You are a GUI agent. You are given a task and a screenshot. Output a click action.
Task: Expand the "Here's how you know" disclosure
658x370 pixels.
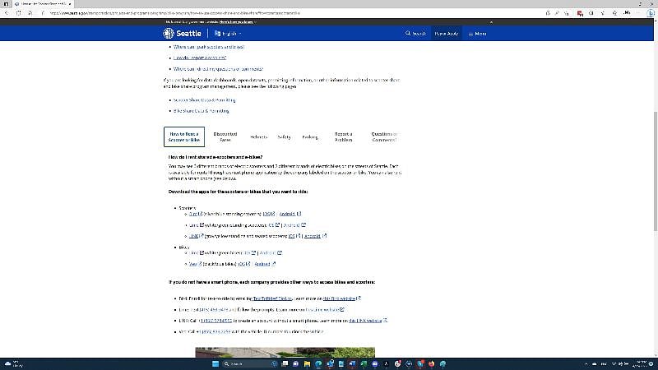click(238, 22)
